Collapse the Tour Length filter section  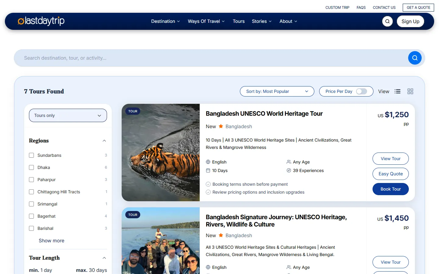pos(104,258)
